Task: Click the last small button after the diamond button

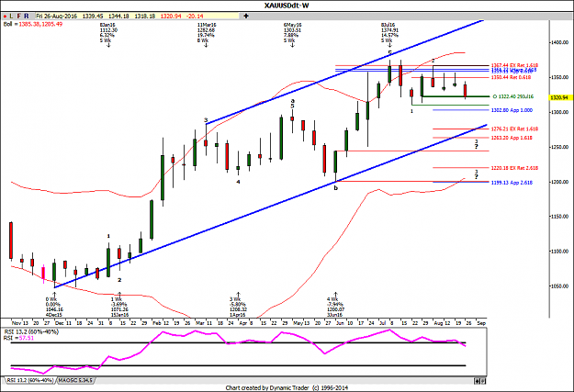Action: (x=483, y=381)
